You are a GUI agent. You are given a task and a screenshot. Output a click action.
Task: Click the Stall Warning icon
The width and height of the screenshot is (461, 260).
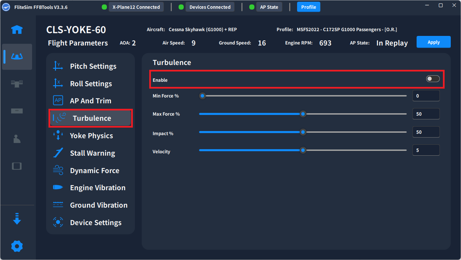(x=58, y=153)
